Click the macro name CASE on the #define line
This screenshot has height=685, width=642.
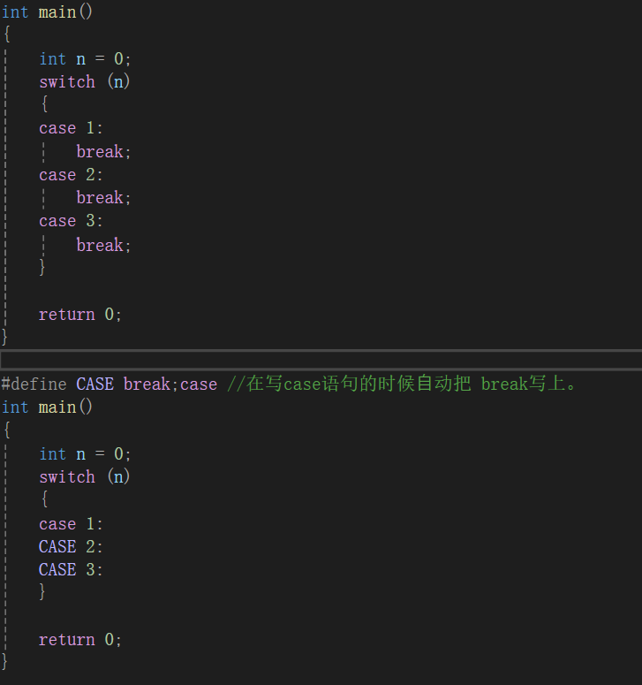[95, 384]
